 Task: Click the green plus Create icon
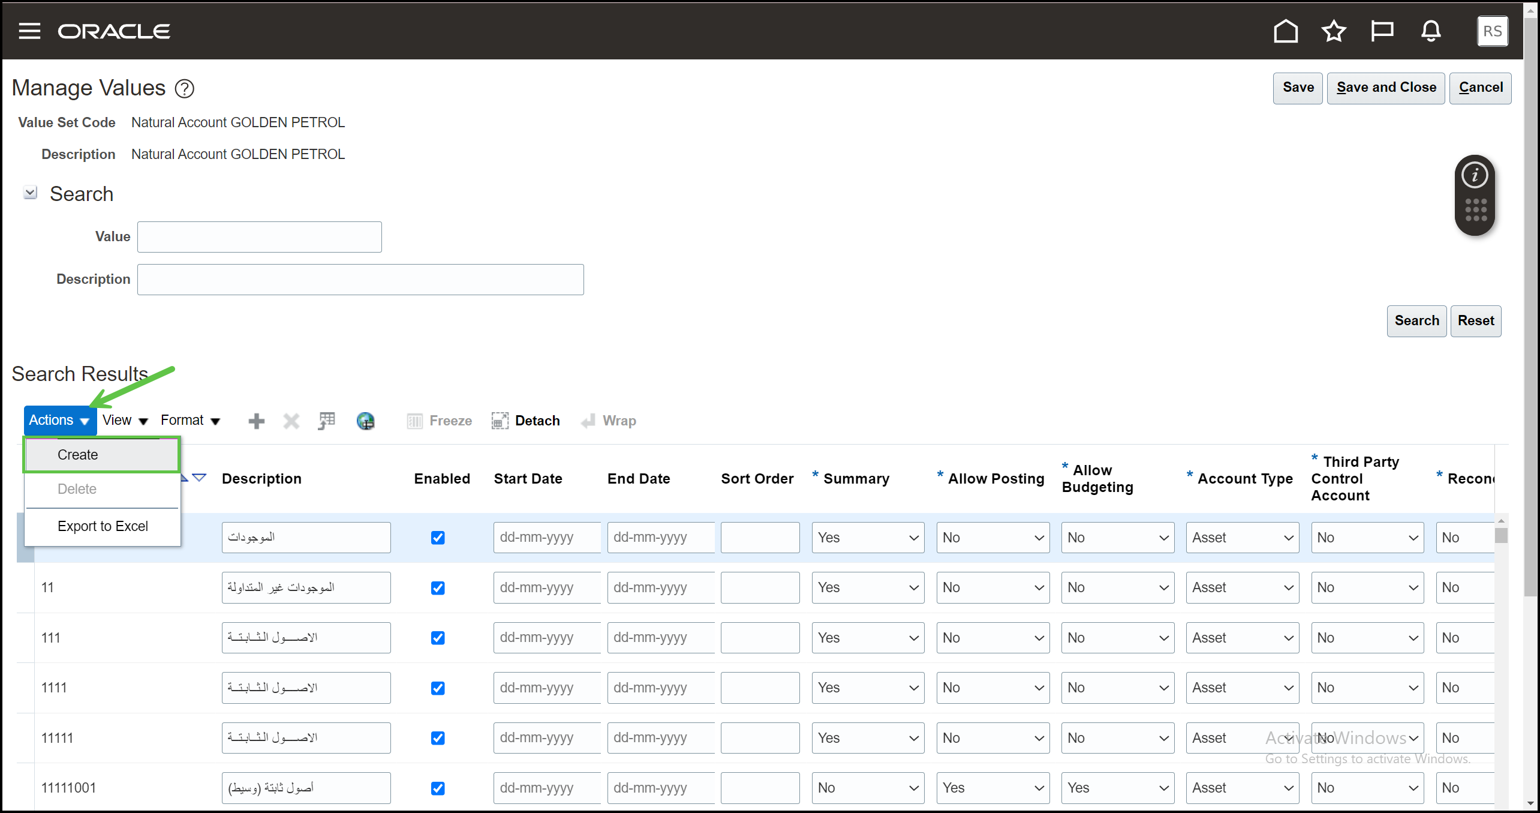pos(257,421)
